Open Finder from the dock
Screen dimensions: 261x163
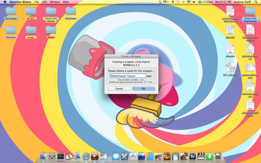[44, 156]
